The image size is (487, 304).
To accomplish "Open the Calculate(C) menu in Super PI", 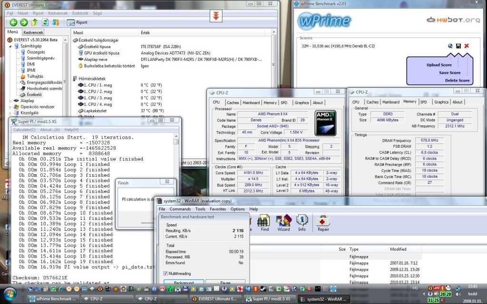I will [x=24, y=130].
